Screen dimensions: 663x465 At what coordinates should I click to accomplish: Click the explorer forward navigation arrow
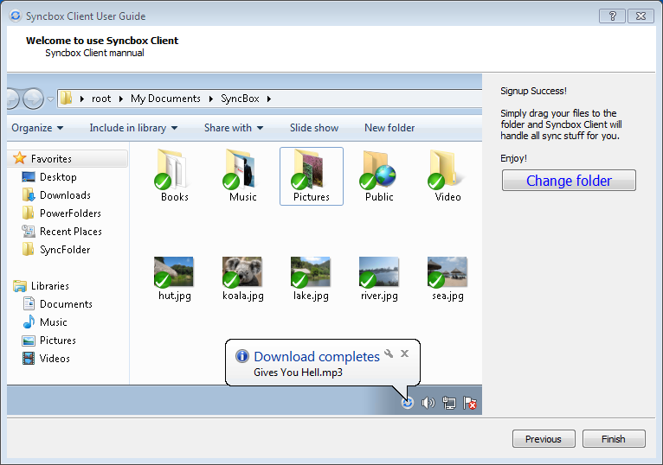tap(33, 99)
